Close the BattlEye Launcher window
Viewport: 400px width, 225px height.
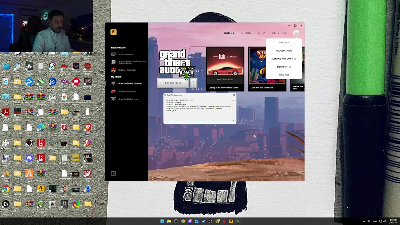pos(234,95)
